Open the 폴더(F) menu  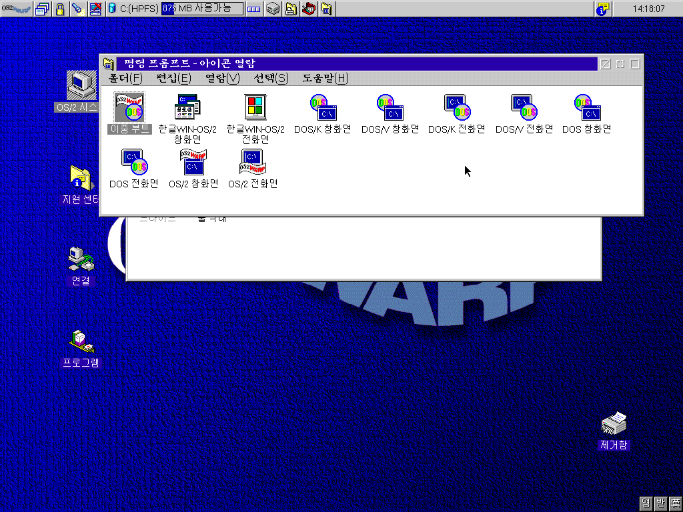pyautogui.click(x=125, y=79)
